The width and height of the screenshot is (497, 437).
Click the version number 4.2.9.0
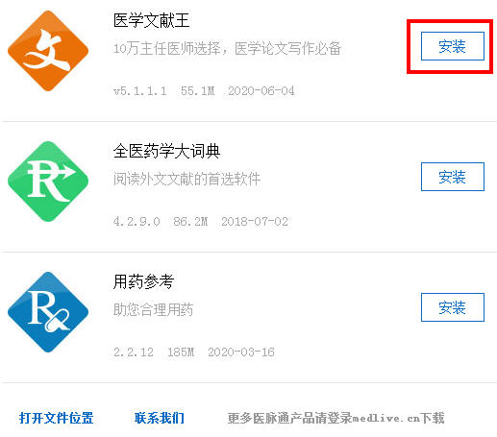pos(137,222)
